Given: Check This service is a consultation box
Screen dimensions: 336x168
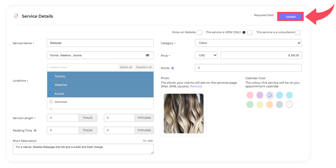Looking at the screenshot, I should 298,33.
